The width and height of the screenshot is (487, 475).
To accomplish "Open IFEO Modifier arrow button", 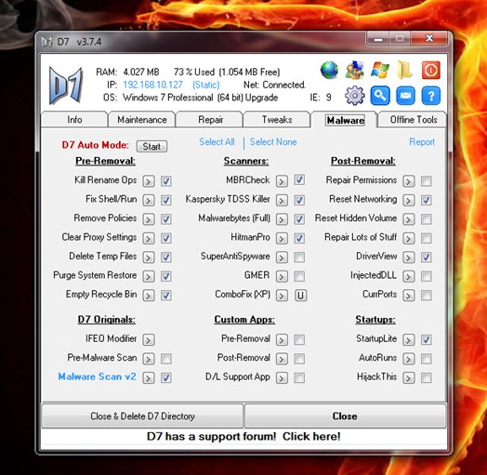I will (149, 339).
